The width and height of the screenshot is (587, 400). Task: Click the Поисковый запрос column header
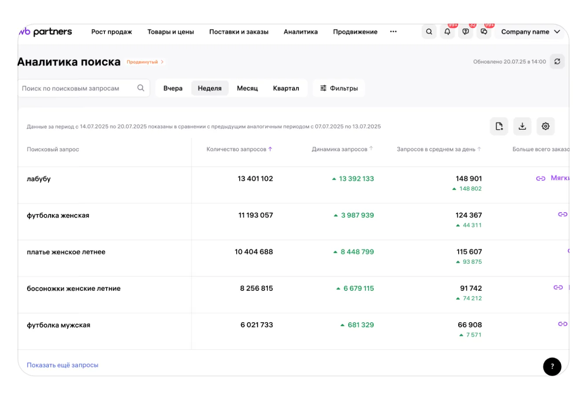[x=53, y=149]
